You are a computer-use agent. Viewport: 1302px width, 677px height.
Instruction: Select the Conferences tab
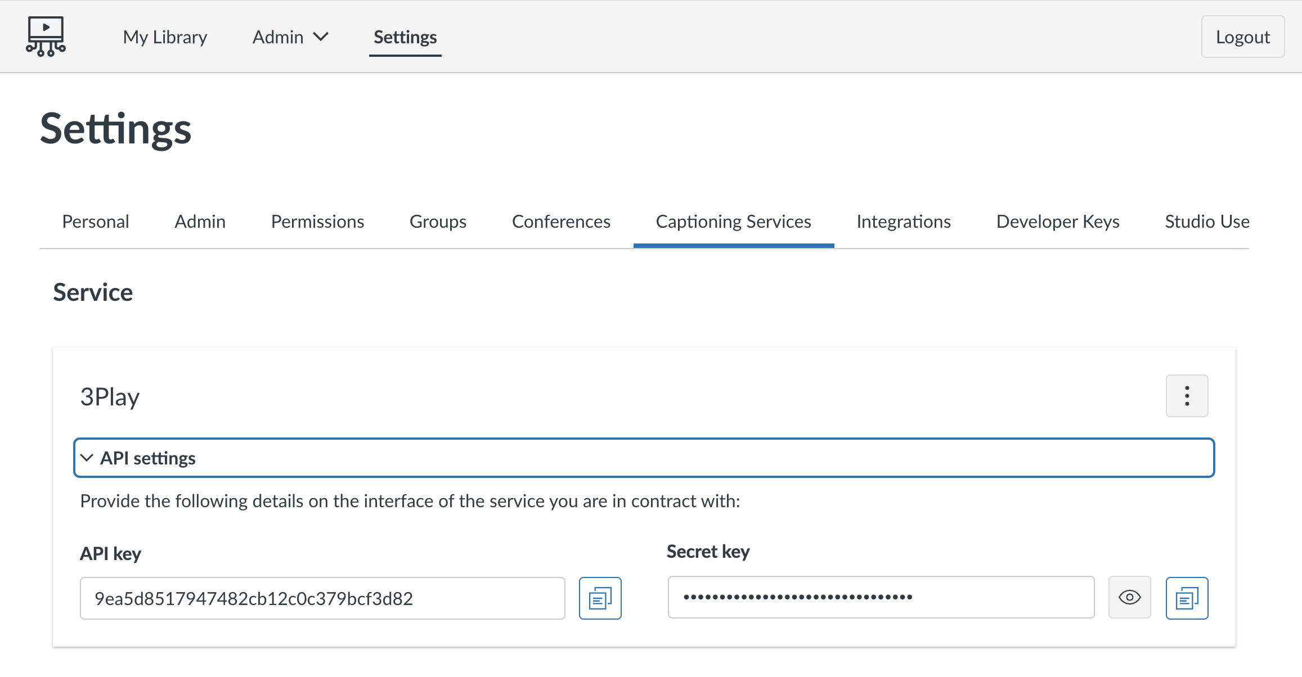pos(561,222)
